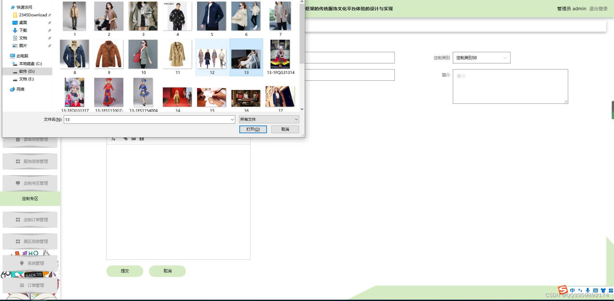Click inside the rich text editor area
The width and height of the screenshot is (614, 301).
point(178,202)
